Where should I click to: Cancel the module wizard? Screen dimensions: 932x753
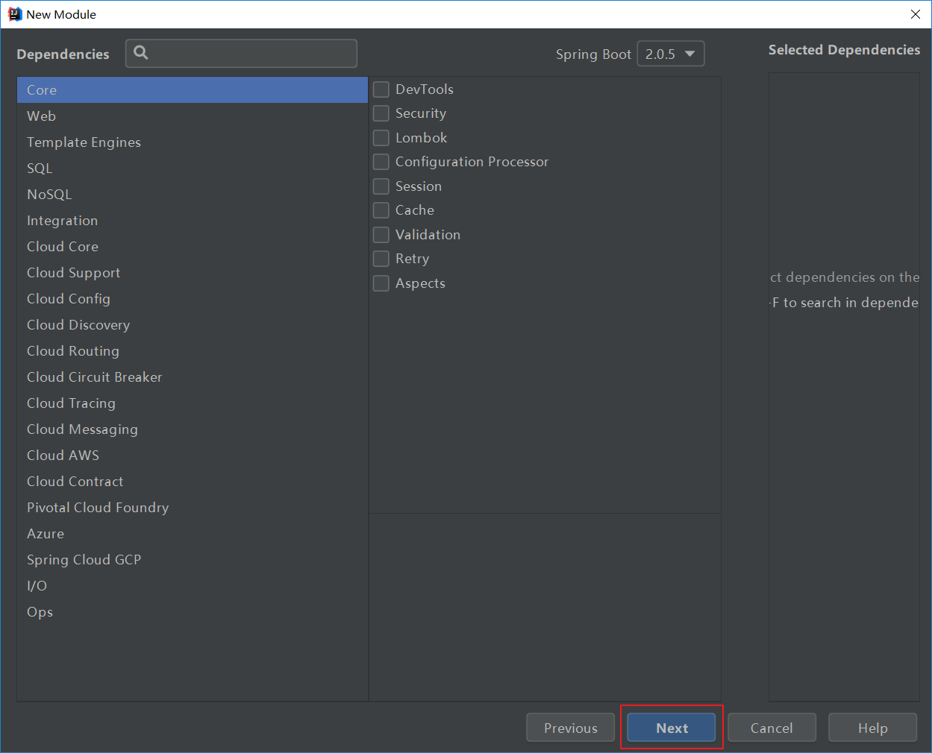(772, 728)
